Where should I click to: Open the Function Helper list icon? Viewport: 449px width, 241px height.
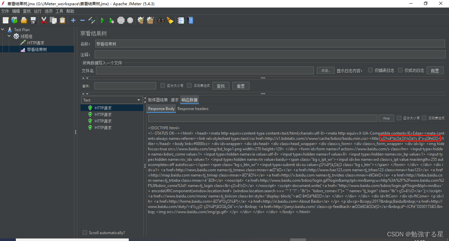click(x=181, y=20)
